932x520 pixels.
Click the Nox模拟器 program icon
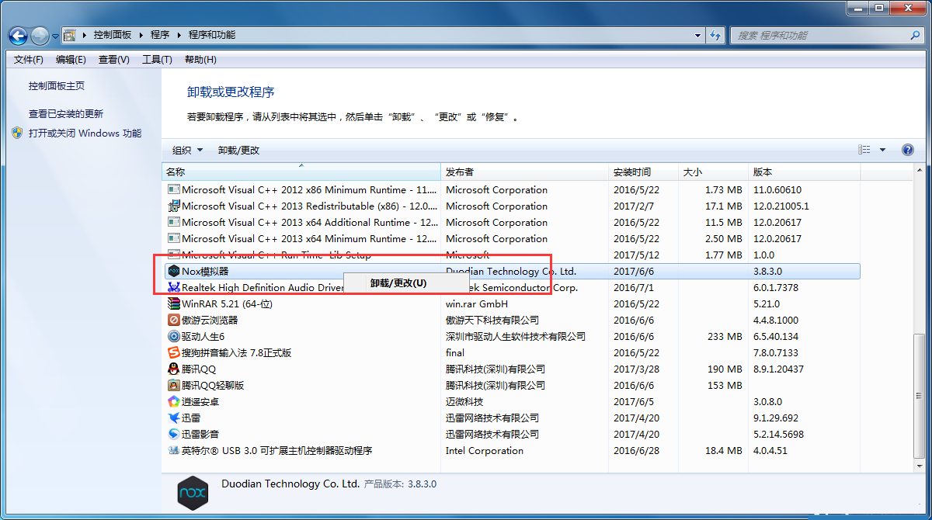point(174,271)
